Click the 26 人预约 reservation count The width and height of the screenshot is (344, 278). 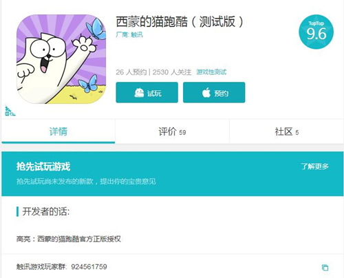point(131,72)
